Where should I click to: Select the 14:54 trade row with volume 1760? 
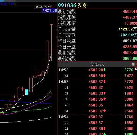point(96,117)
